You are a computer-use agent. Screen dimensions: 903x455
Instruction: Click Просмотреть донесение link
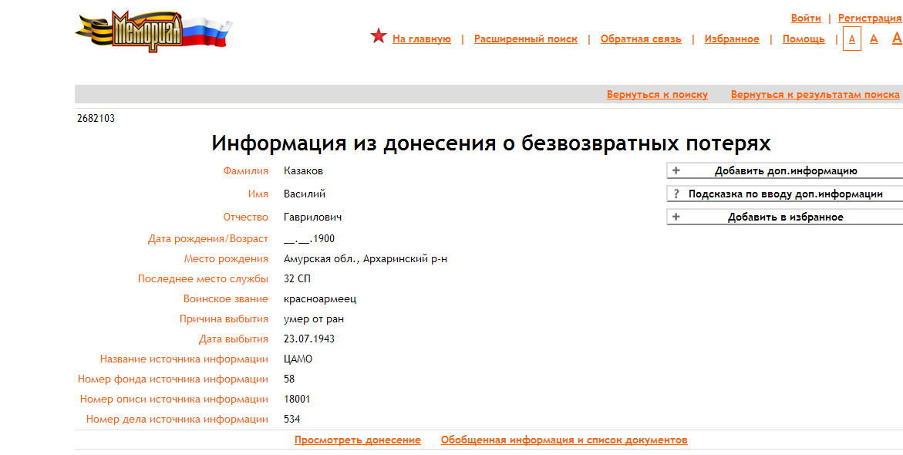click(x=357, y=440)
